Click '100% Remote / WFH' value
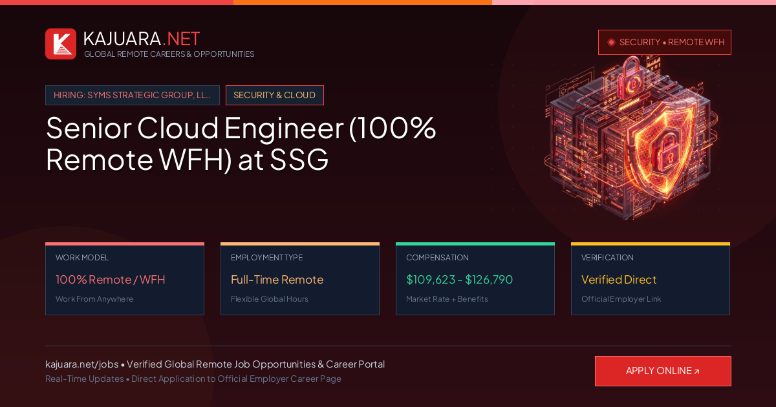The height and width of the screenshot is (407, 776). click(111, 280)
